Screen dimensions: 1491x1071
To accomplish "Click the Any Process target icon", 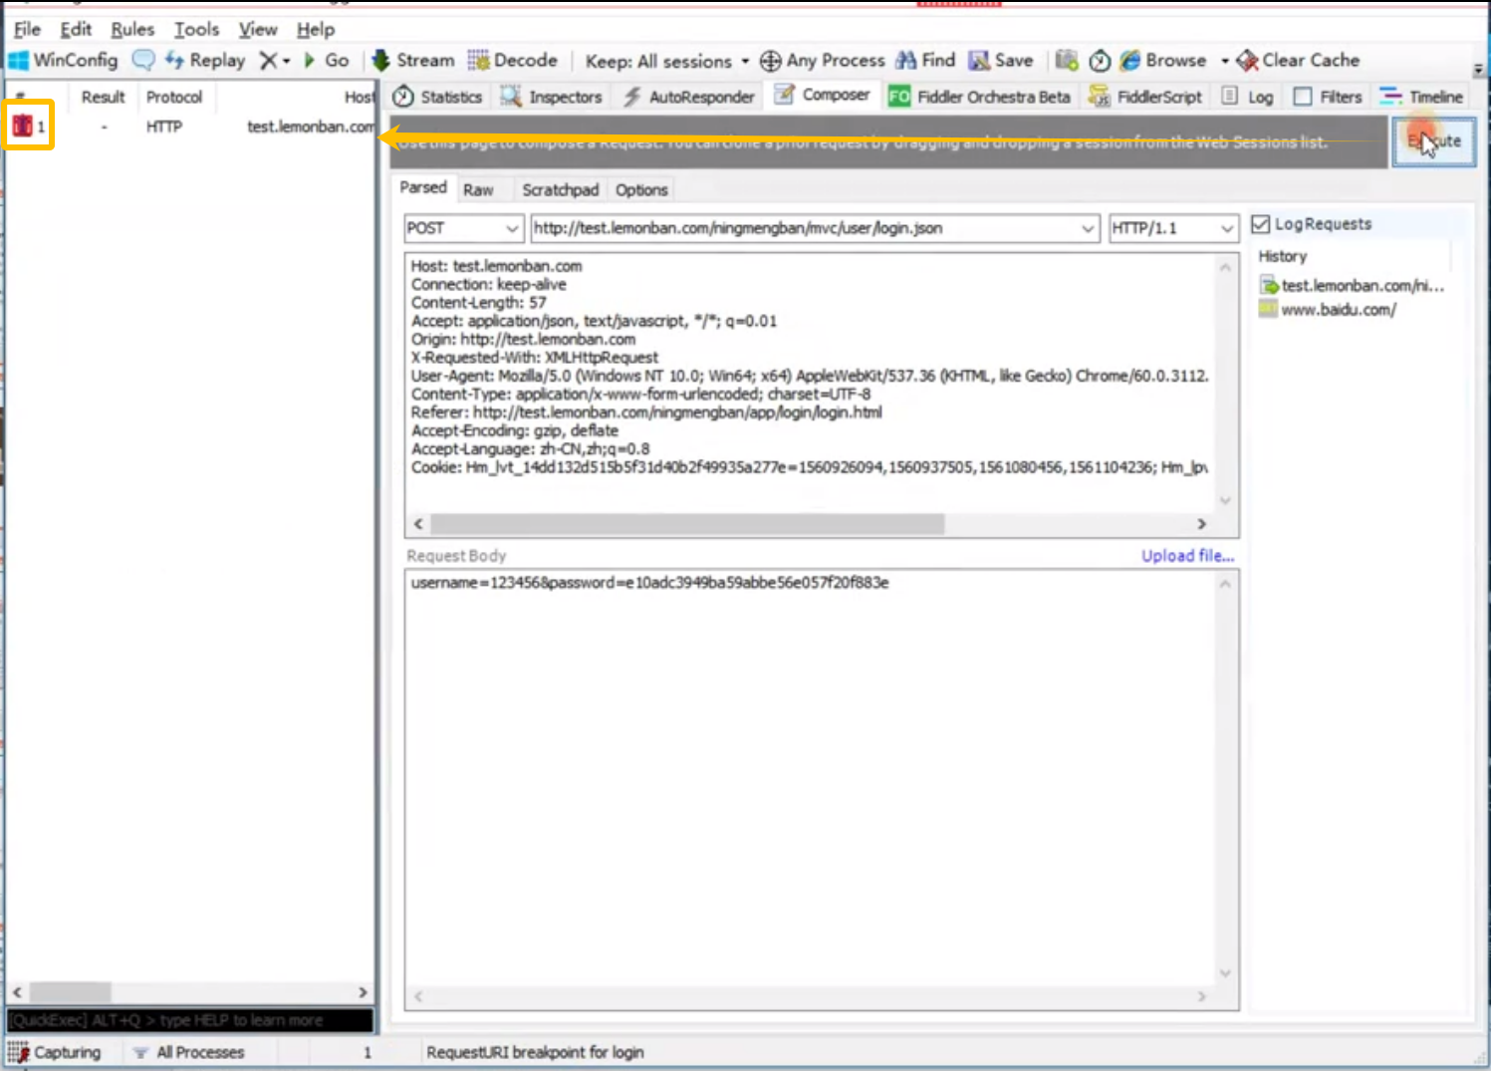I will click(x=771, y=61).
